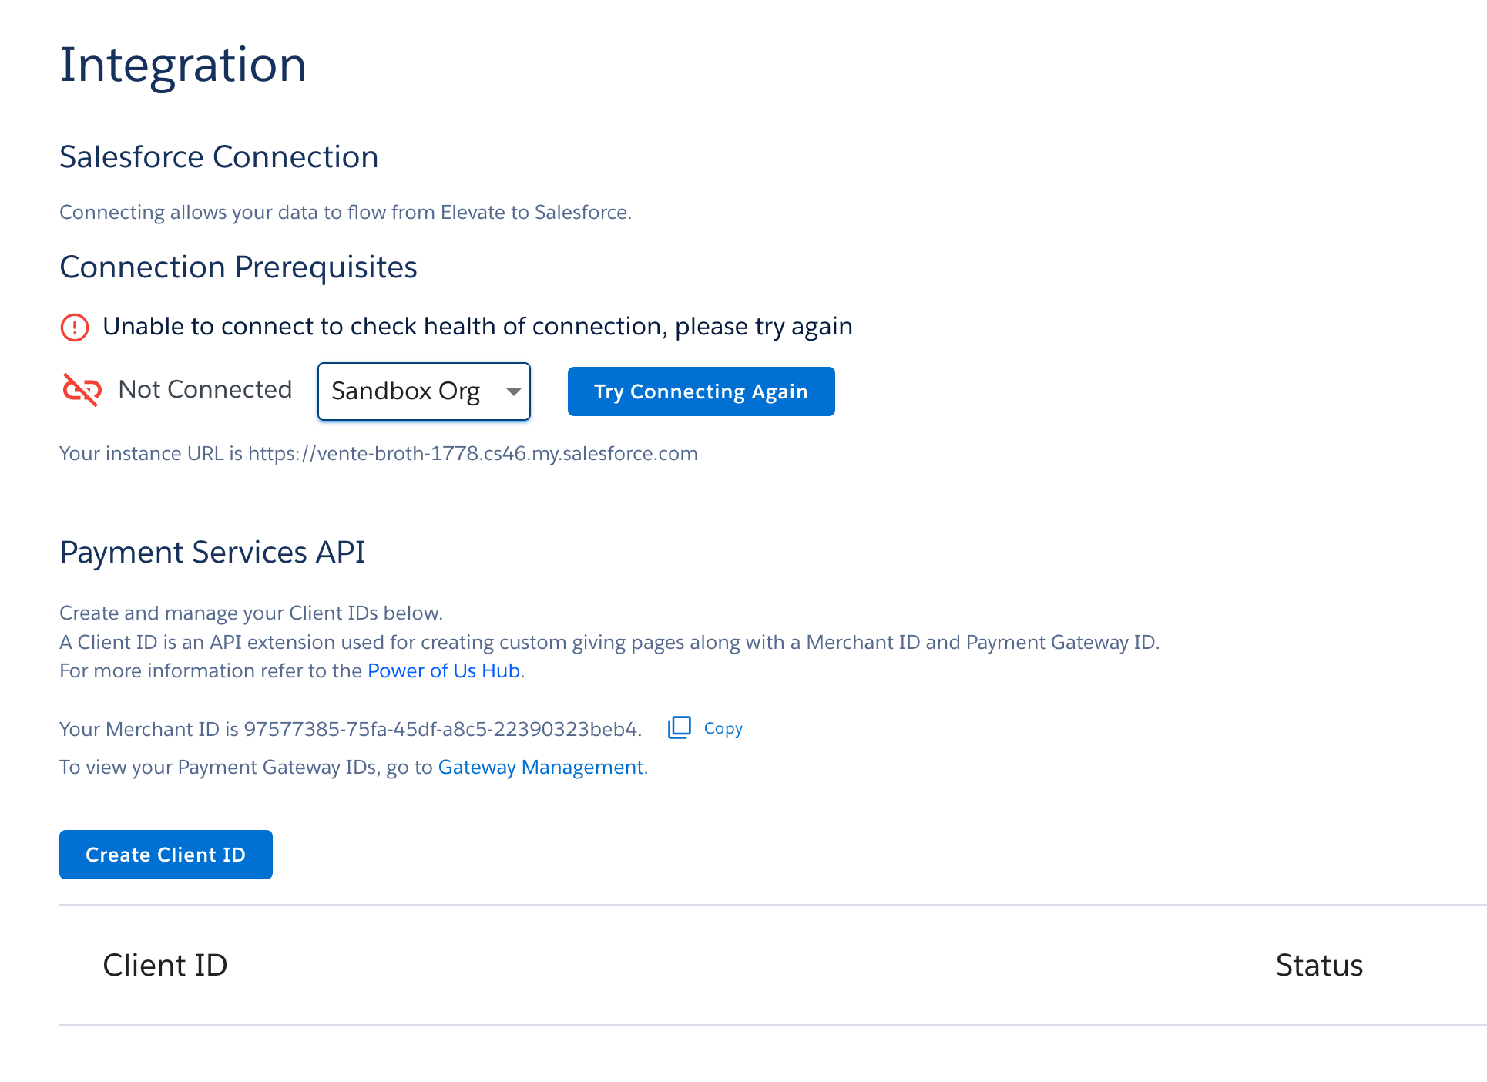Select the dropdown chevron on Sandbox Org selector

tap(514, 391)
